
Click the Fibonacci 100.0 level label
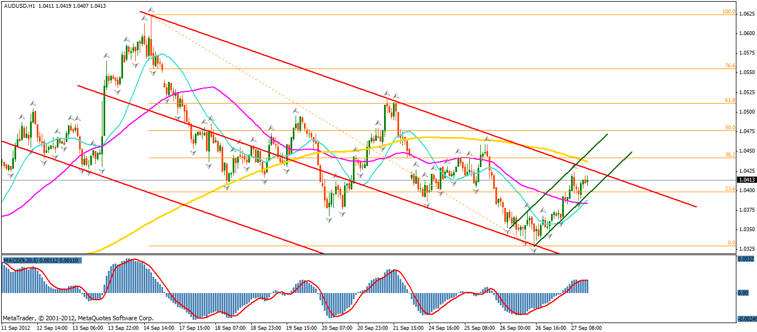tap(729, 12)
